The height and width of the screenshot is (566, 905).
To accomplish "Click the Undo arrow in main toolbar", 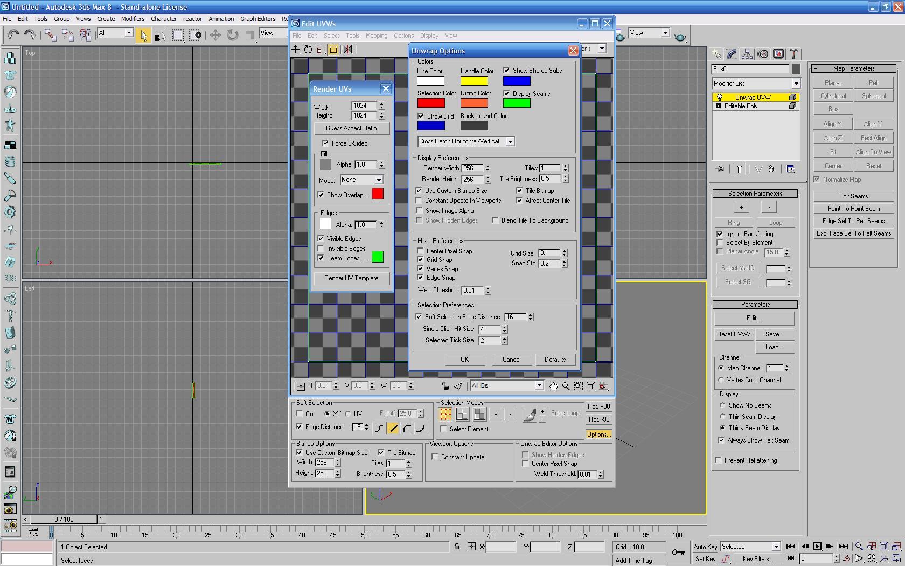I will tap(12, 35).
